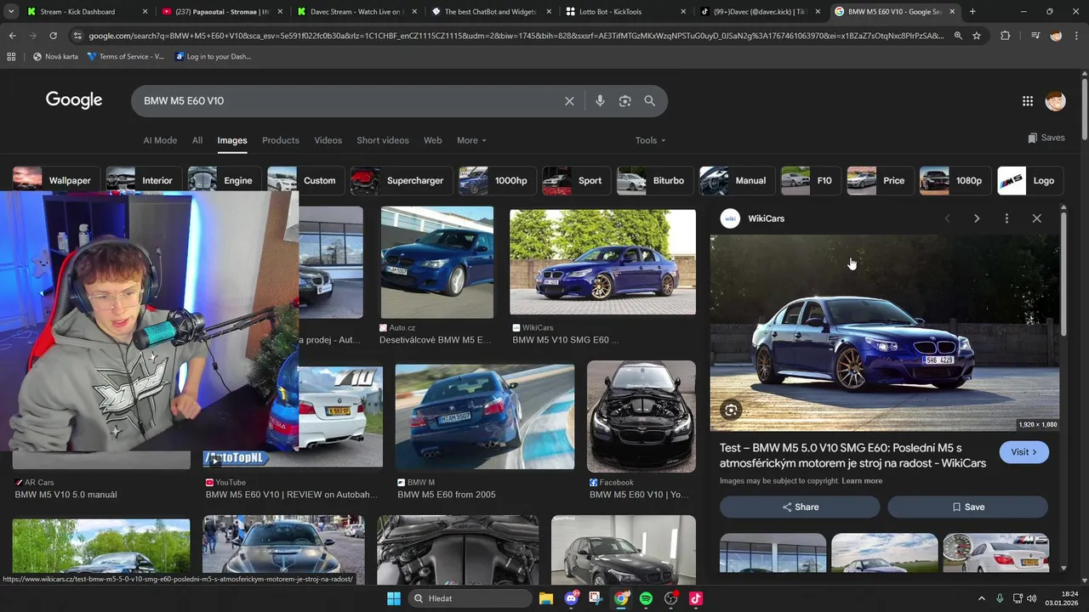Open Chrome apps grid in bookmarks bar
The image size is (1089, 612).
11,56
